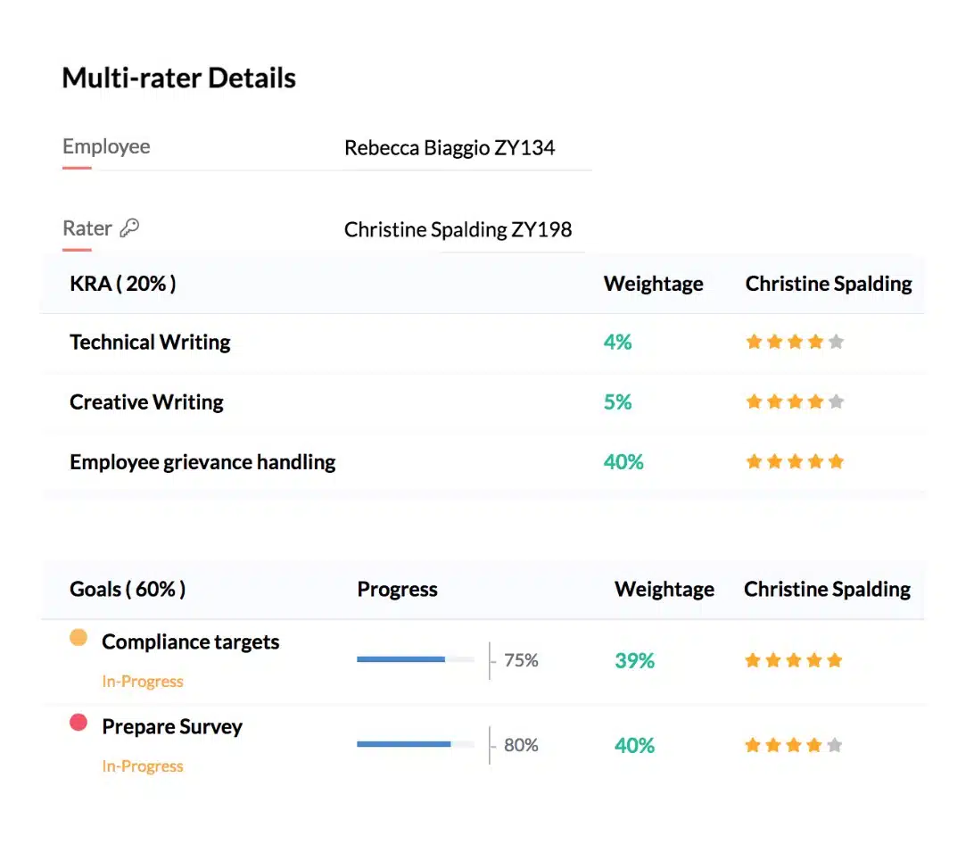This screenshot has width=974, height=844.
Task: Click the Prepare Survey progress bar
Action: click(x=416, y=744)
